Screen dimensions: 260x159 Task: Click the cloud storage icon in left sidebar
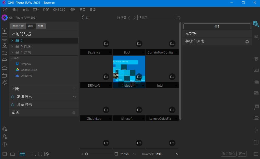point(4,68)
